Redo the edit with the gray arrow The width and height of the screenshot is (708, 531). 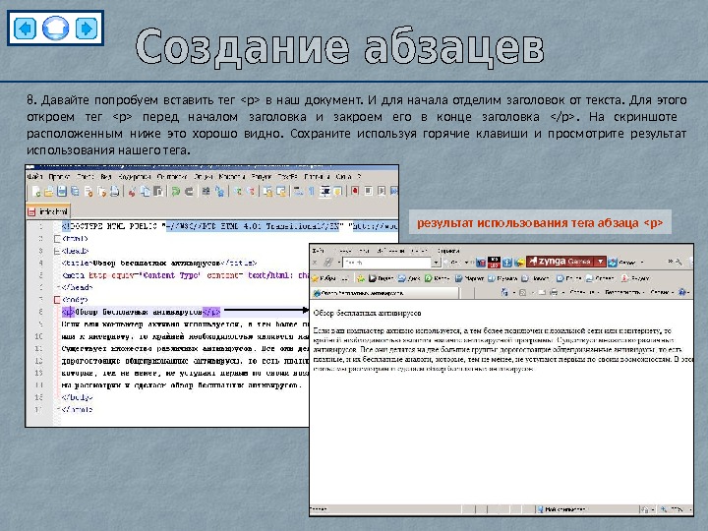click(189, 192)
